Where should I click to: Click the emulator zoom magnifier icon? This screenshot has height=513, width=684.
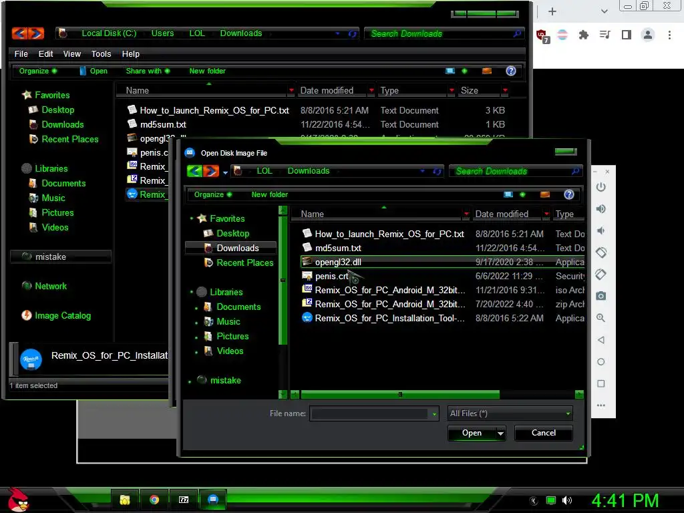pos(601,318)
